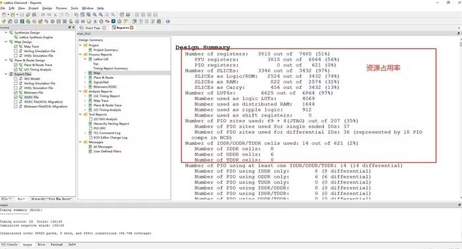
Task: Open the Process menu
Action: click(61, 8)
